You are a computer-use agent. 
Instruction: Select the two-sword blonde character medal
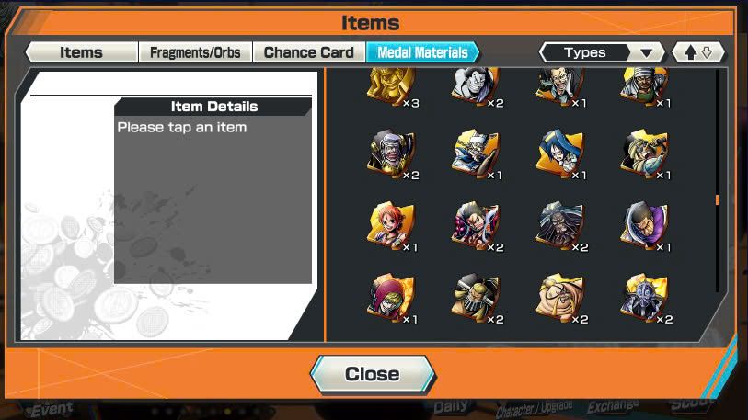pos(476,299)
